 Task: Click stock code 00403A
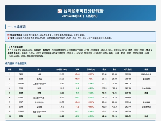pyautogui.click(x=21, y=84)
